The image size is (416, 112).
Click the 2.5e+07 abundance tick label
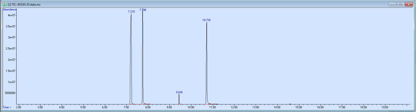(10, 49)
